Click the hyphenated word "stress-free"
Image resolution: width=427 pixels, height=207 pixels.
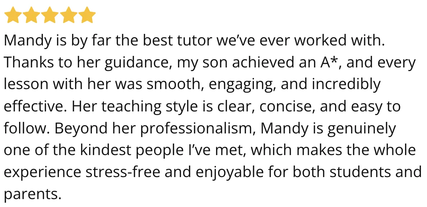(123, 172)
